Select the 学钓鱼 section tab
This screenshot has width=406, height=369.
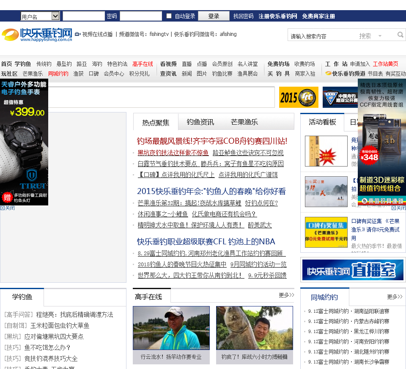(x=22, y=297)
